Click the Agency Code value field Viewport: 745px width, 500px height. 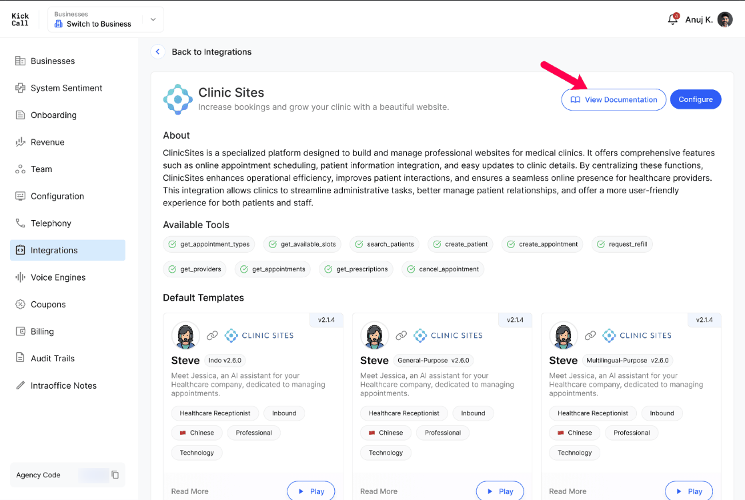(93, 475)
